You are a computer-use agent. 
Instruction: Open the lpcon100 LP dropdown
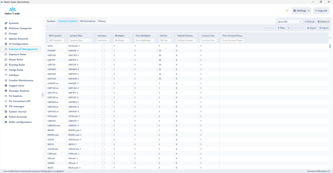pos(289,21)
